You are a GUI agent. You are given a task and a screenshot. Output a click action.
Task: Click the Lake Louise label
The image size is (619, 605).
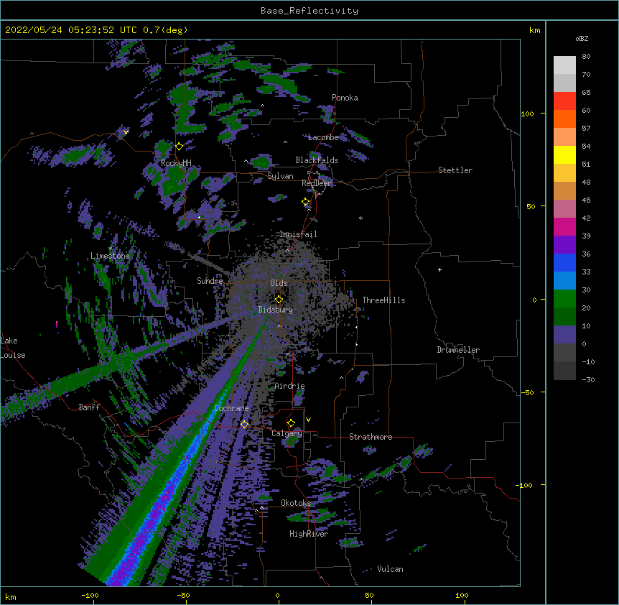(x=13, y=348)
